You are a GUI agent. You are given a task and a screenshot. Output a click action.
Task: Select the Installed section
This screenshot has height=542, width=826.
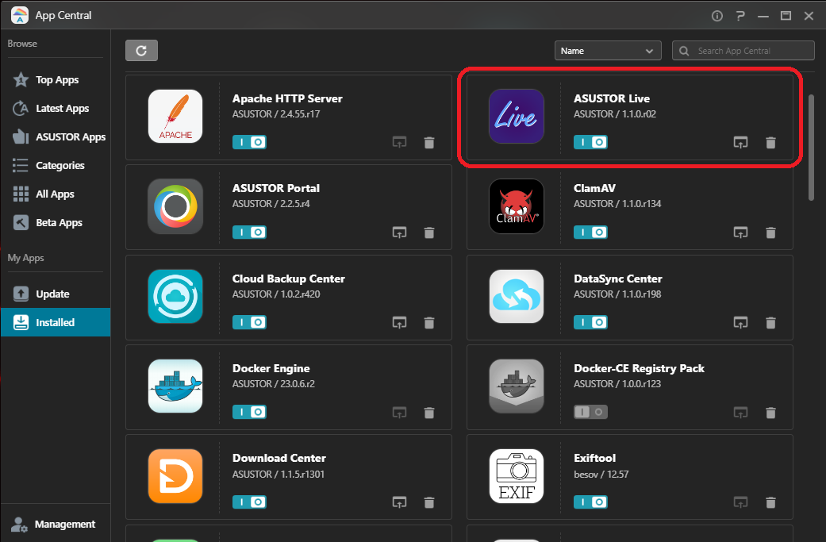[56, 322]
